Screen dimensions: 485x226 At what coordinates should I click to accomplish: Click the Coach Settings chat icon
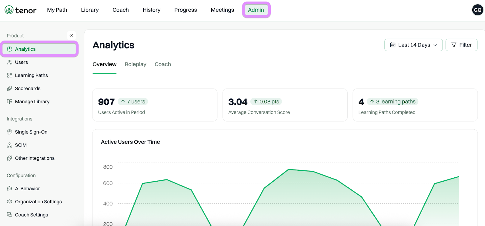(9, 215)
